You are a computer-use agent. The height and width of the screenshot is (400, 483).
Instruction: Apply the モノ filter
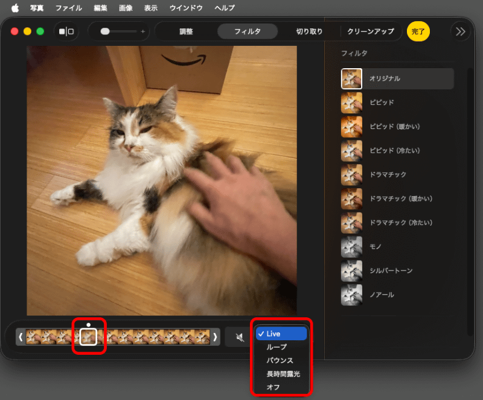[397, 247]
